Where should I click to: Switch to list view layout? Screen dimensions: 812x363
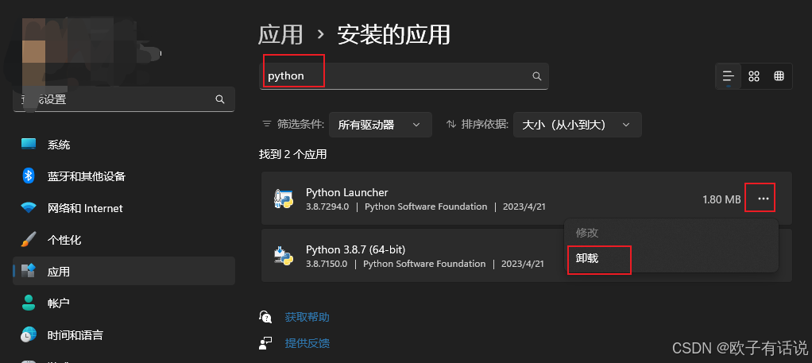(729, 76)
